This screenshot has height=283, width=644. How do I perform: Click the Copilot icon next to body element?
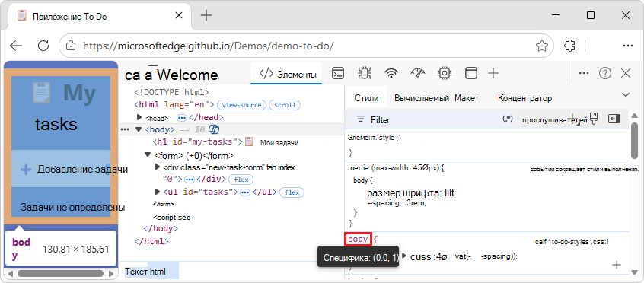[x=213, y=130]
